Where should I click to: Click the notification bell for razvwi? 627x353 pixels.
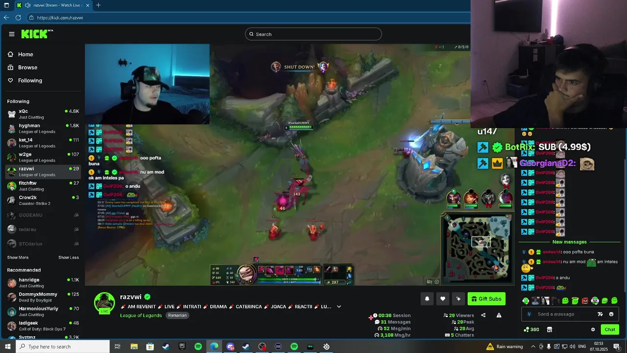tap(427, 299)
